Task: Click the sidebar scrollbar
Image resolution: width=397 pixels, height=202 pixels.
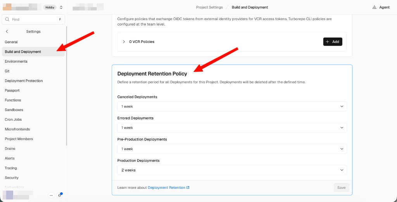Action: tap(67, 86)
